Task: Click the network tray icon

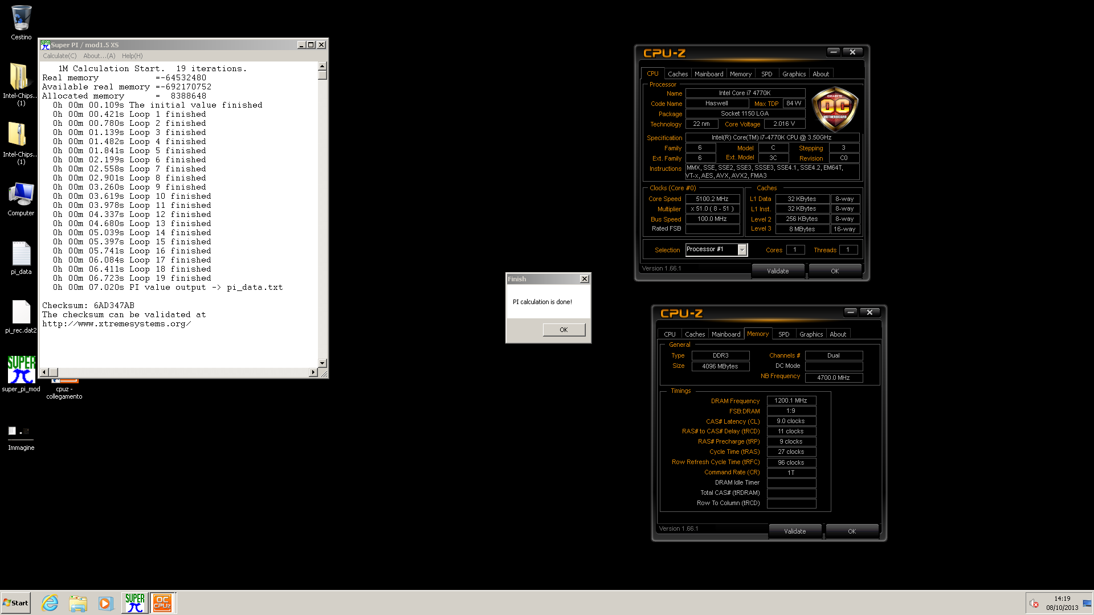Action: click(1087, 604)
